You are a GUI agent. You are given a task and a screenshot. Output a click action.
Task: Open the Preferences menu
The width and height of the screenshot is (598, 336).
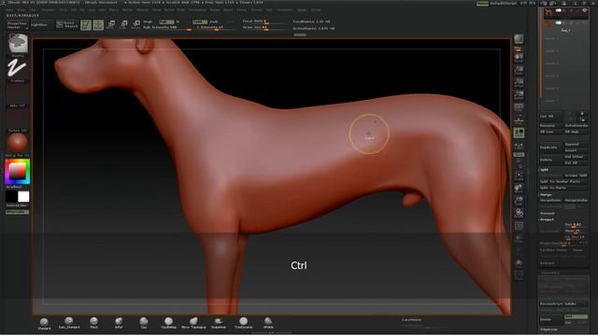click(197, 10)
